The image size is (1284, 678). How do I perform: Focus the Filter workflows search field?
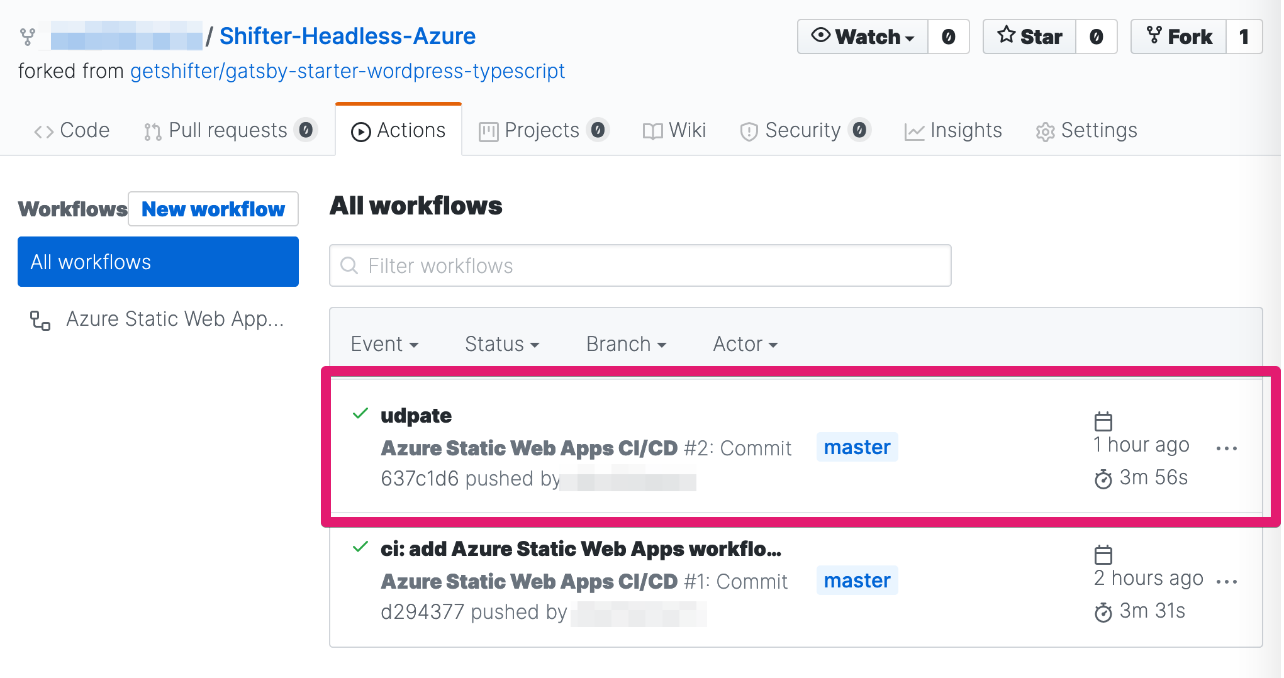click(x=640, y=265)
